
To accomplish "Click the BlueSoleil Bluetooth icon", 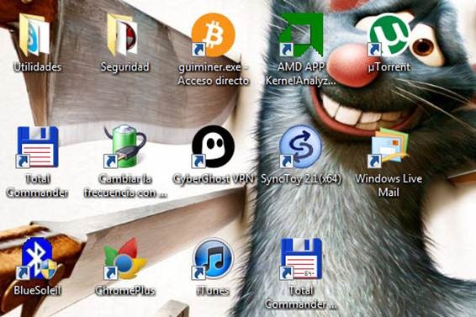I will (37, 259).
